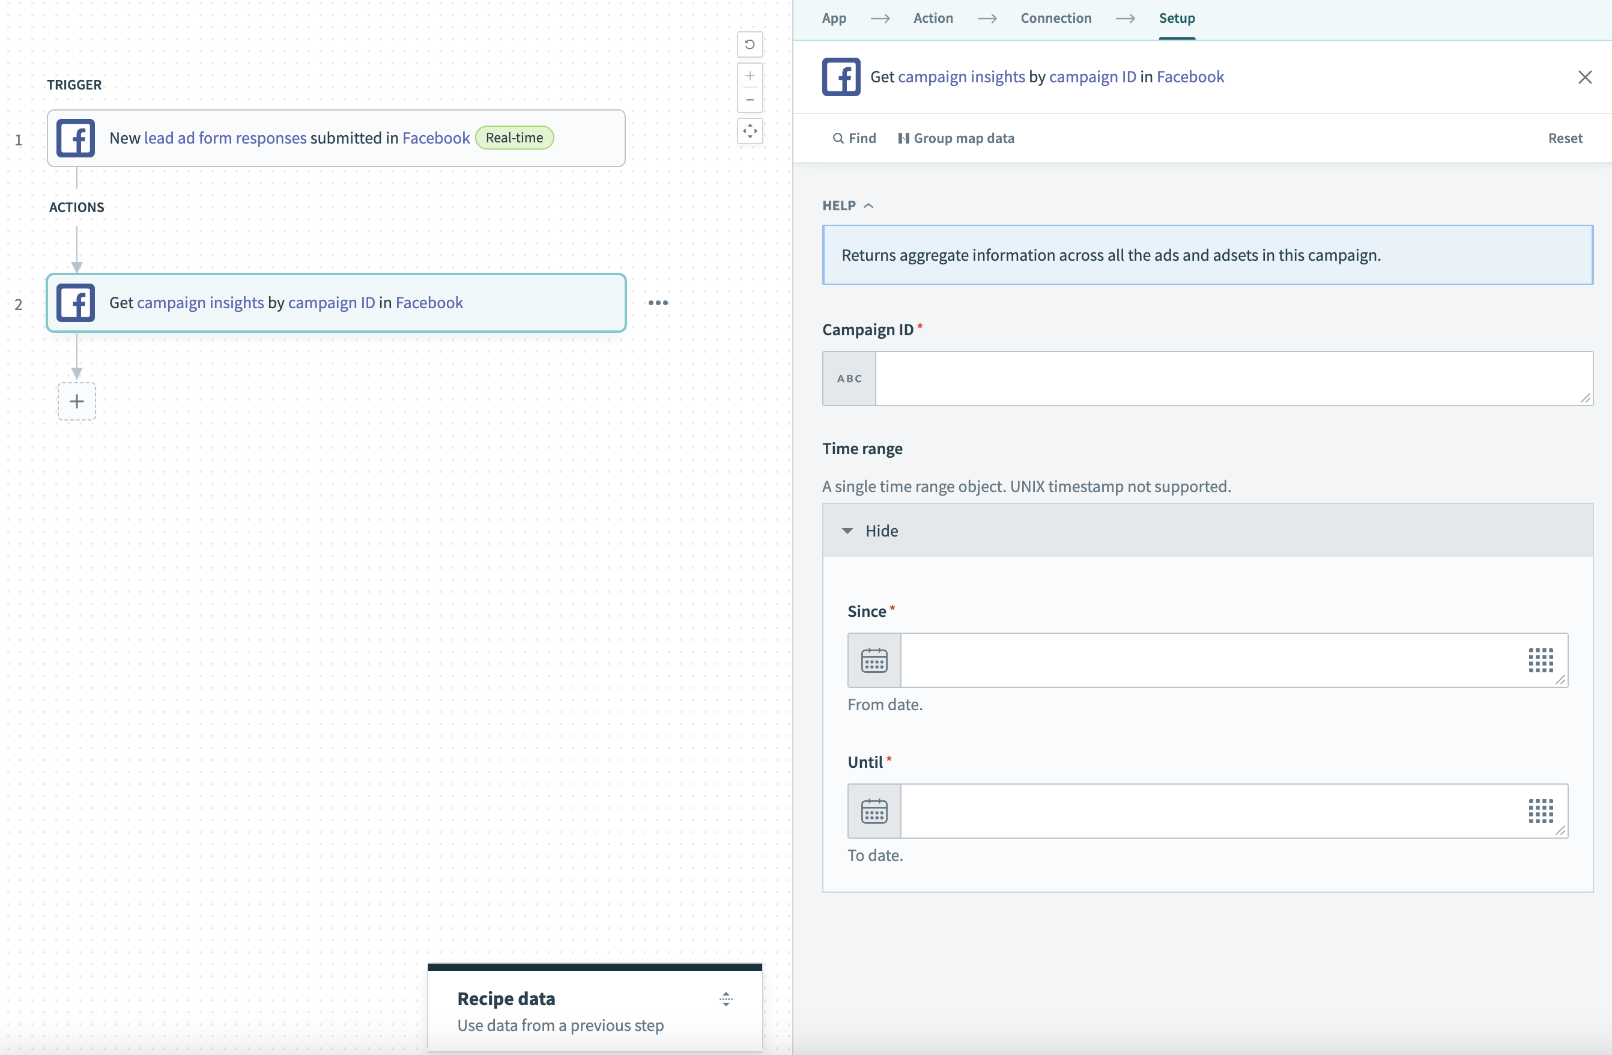Click the Facebook action step icon
This screenshot has height=1055, width=1612.
[75, 303]
